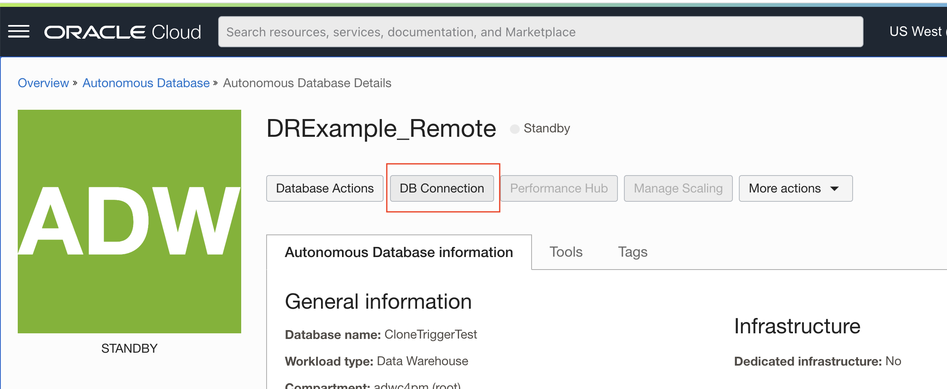Click into the resources search field
This screenshot has height=389, width=947.
click(x=540, y=32)
